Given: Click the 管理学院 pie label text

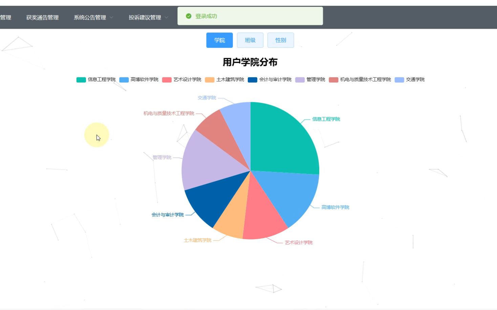Looking at the screenshot, I should pyautogui.click(x=162, y=158).
